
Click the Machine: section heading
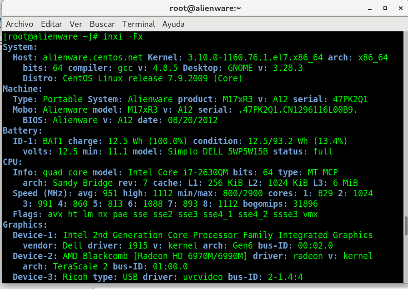[x=22, y=89]
